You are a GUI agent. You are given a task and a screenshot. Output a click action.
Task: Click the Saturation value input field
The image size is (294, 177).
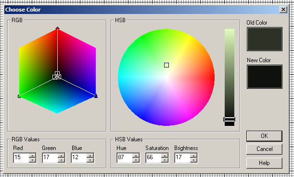pyautogui.click(x=153, y=157)
